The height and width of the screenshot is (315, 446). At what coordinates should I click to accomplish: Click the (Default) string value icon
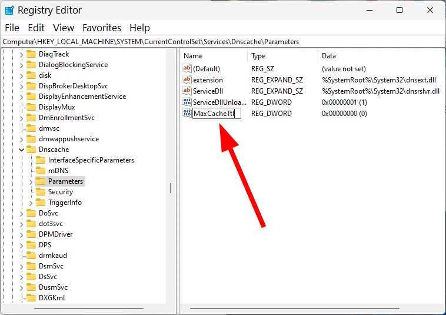[x=187, y=68]
